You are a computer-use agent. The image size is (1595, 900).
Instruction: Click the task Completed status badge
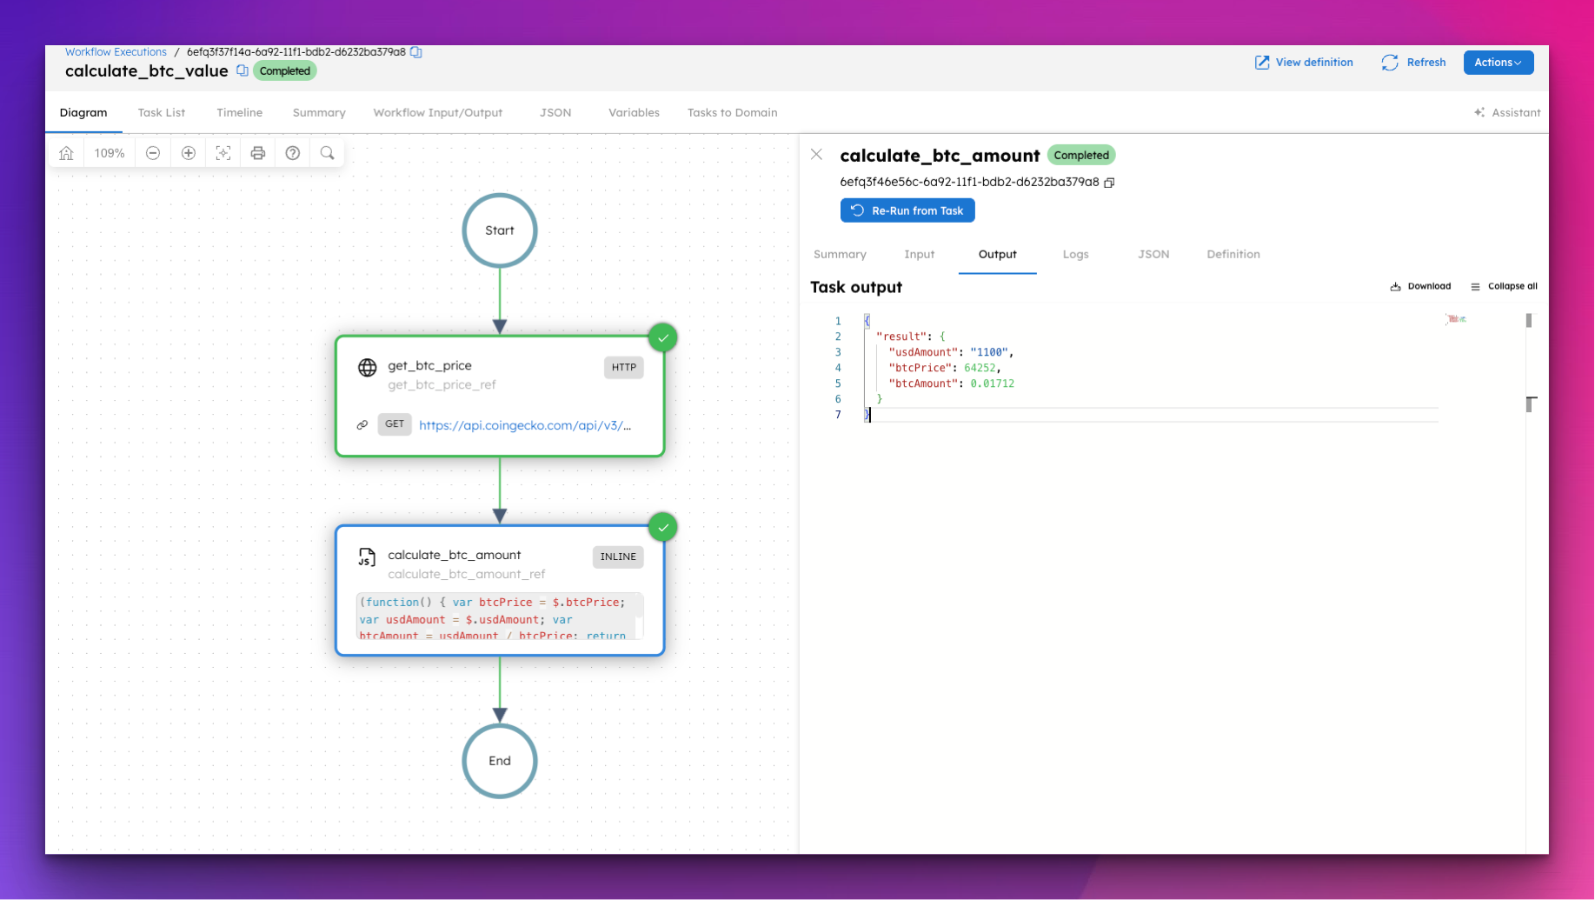[1081, 155]
